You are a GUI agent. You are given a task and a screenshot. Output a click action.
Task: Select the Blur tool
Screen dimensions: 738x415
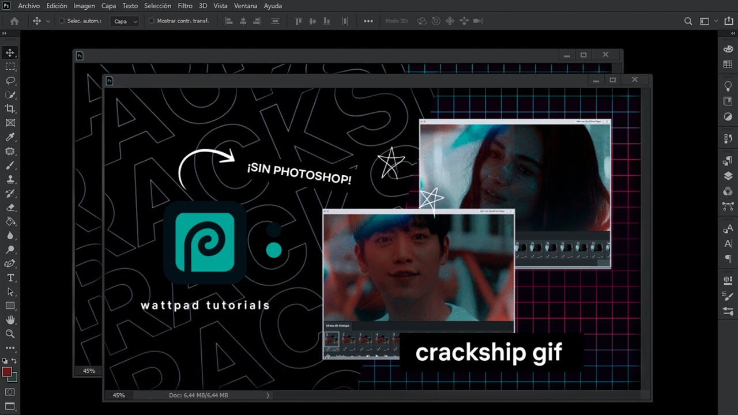coord(10,235)
